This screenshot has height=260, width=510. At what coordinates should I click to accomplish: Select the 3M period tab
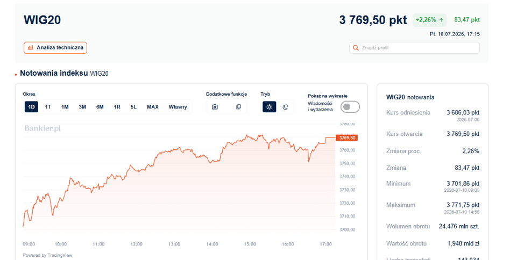point(82,107)
